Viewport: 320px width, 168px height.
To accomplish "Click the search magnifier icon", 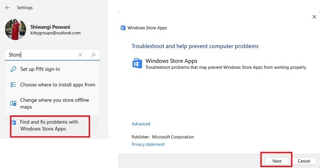I will (x=93, y=55).
